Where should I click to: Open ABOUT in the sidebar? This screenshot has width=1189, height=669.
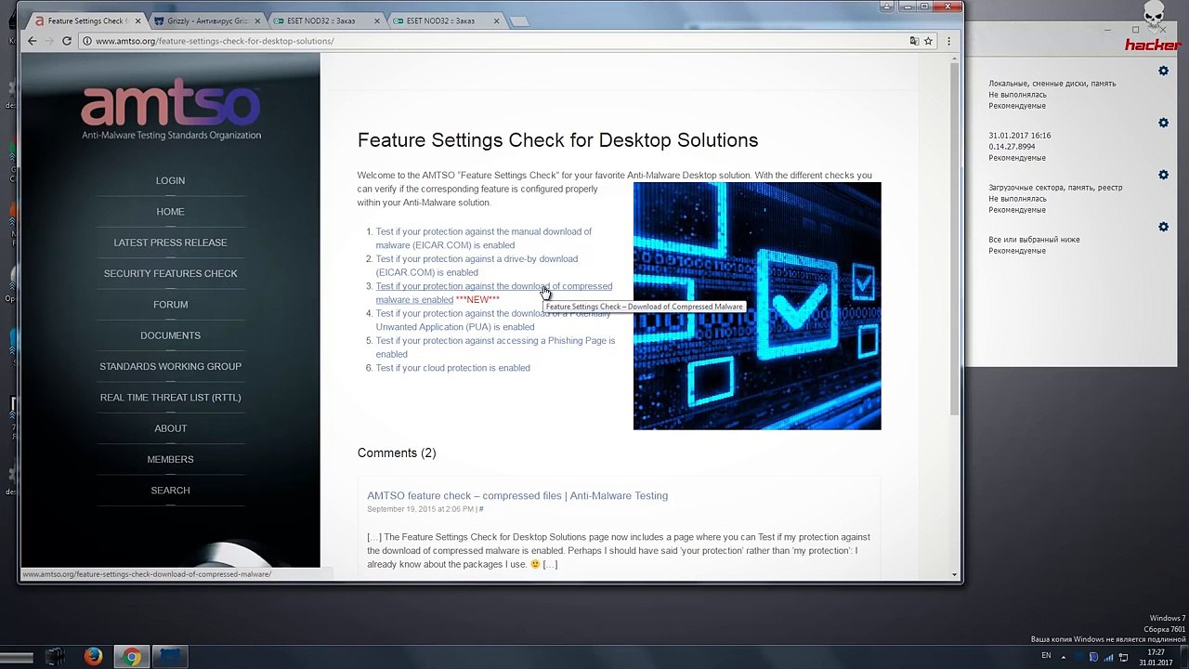pyautogui.click(x=170, y=428)
